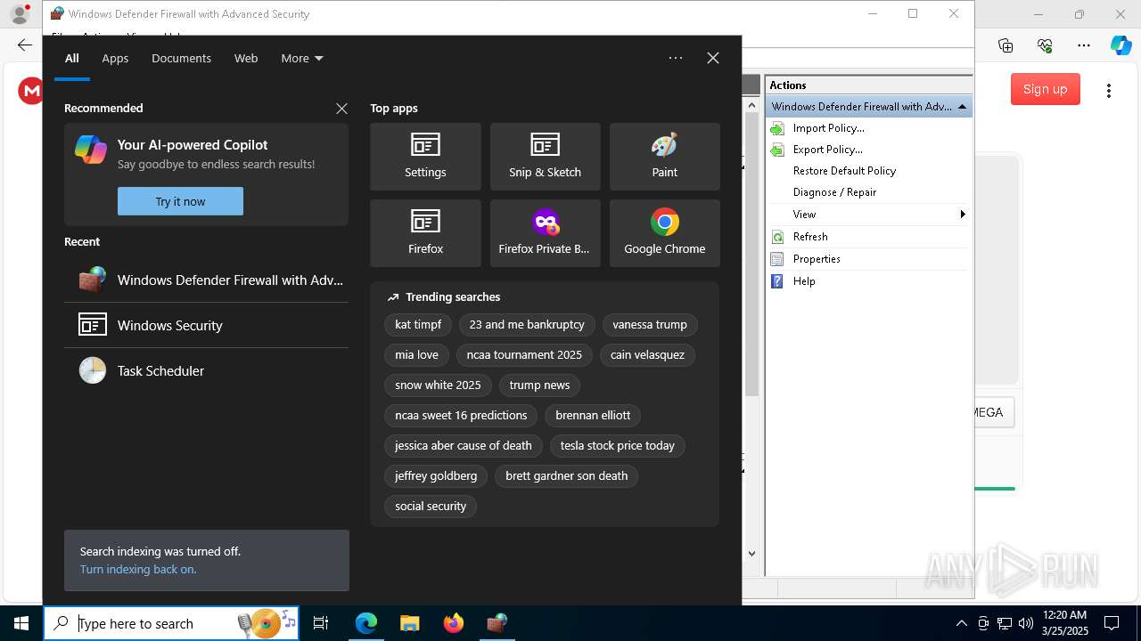This screenshot has height=641, width=1141.
Task: Search trending 'social security'
Action: coord(431,507)
